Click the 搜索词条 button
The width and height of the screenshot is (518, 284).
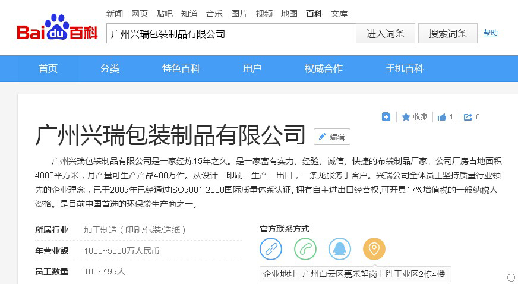click(448, 33)
